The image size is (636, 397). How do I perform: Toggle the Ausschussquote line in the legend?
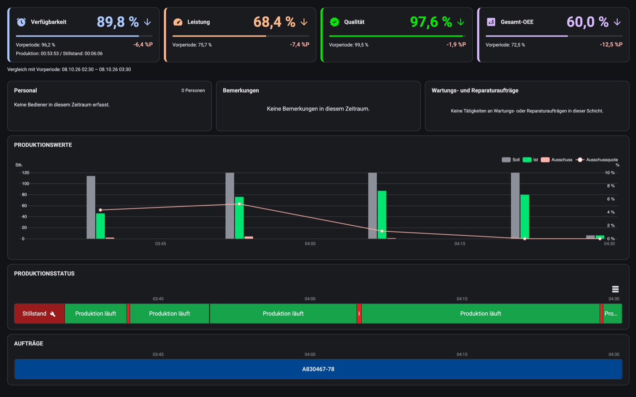click(x=597, y=160)
